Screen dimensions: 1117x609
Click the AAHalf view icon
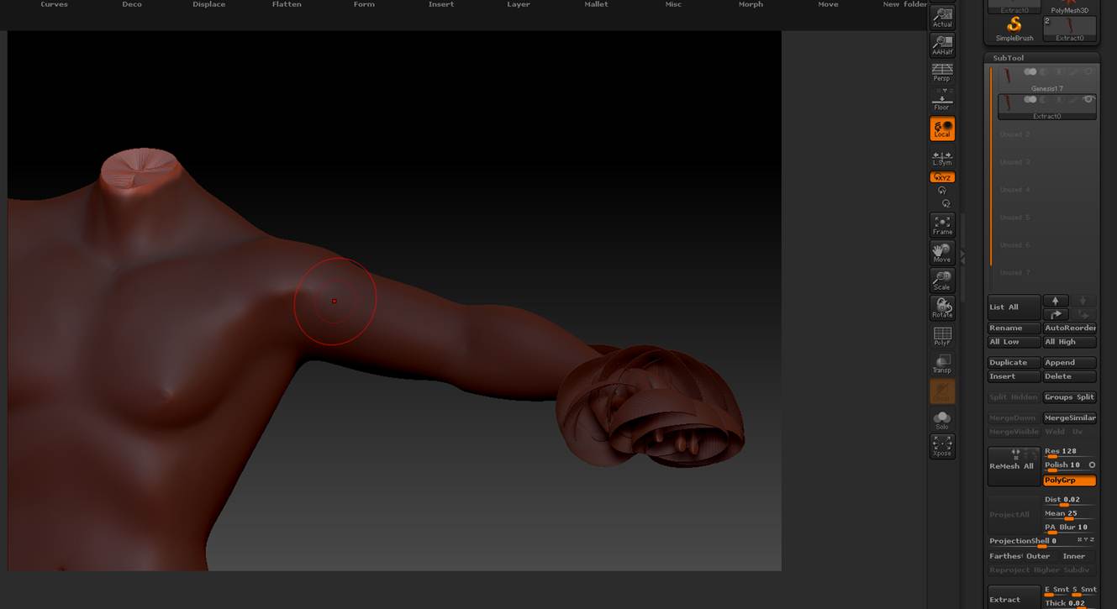point(942,45)
